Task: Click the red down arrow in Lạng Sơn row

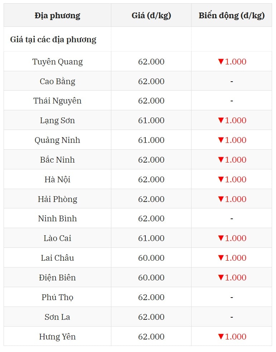Action: [x=221, y=120]
